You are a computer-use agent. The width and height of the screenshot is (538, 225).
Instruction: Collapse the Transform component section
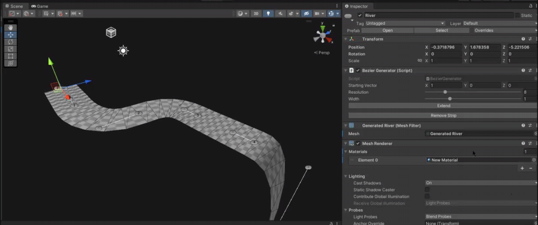click(x=345, y=39)
